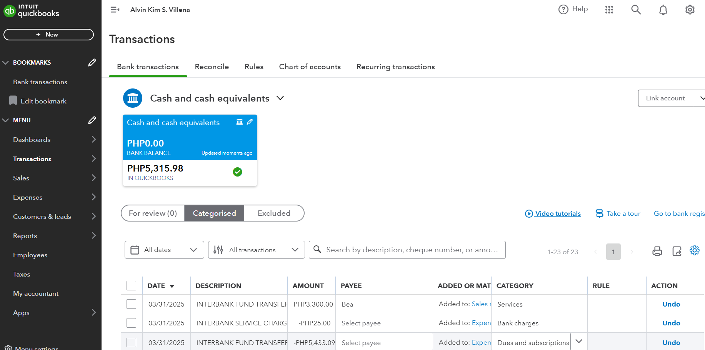Viewport: 705px width, 350px height.
Task: Select the Categorised toggle
Action: [x=214, y=213]
